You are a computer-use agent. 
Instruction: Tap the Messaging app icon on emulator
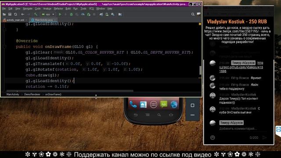coord(164,104)
